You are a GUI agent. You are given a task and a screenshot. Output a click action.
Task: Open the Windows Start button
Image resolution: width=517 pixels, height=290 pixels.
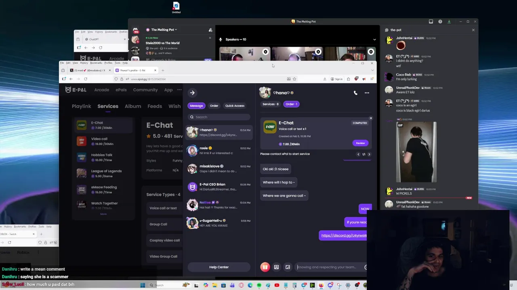coord(143,285)
